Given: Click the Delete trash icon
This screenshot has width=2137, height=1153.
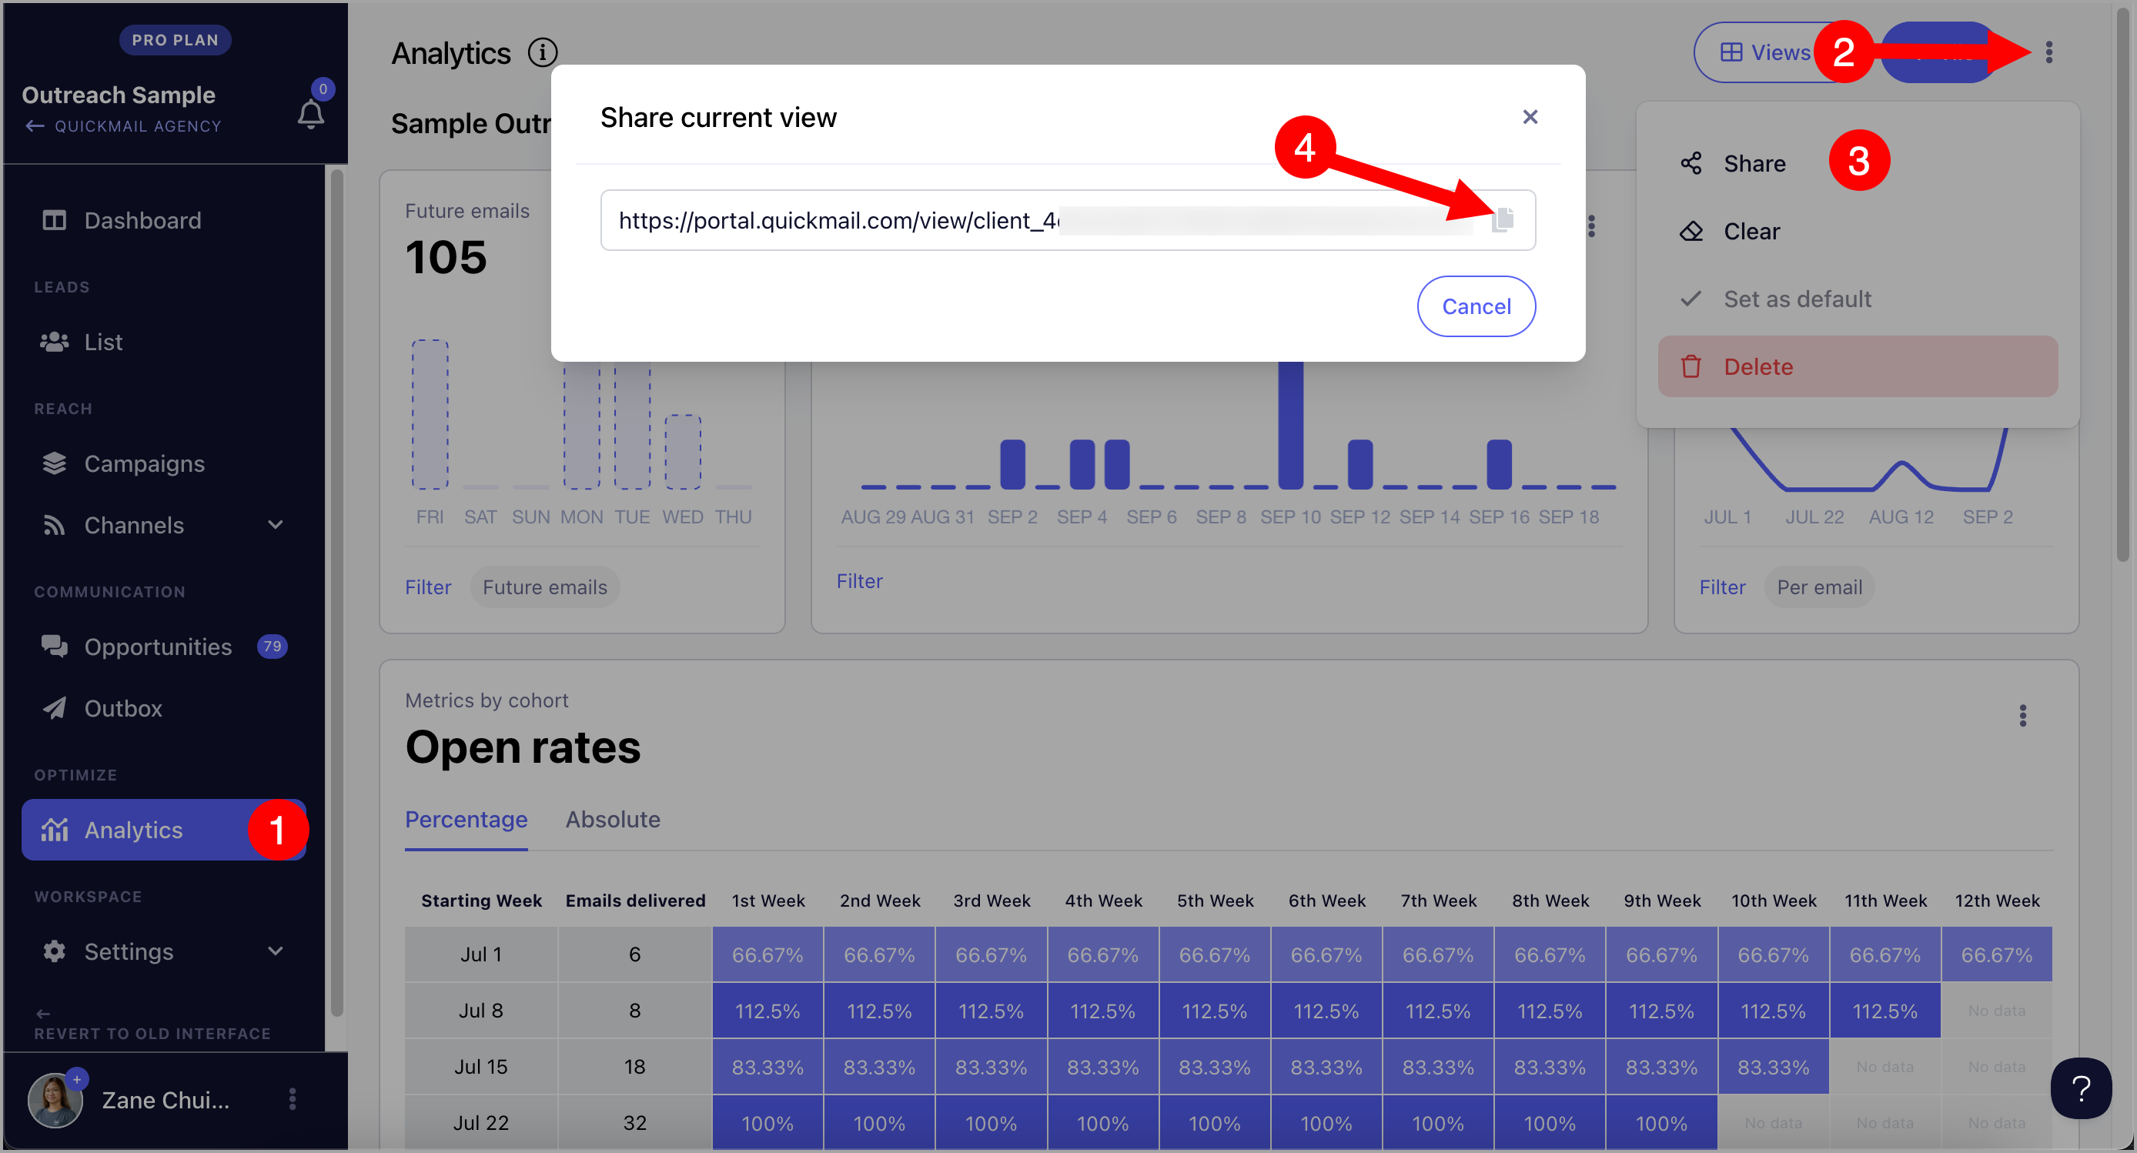Looking at the screenshot, I should pos(1691,366).
